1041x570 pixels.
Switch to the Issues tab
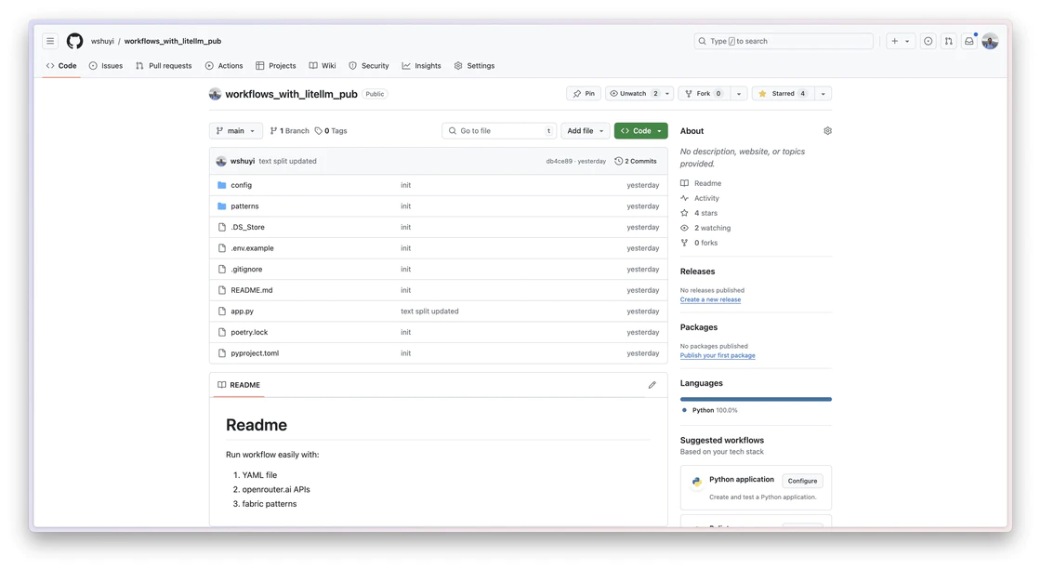(x=106, y=66)
